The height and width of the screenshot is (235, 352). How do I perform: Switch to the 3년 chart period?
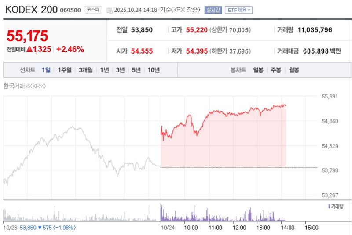tap(120, 70)
